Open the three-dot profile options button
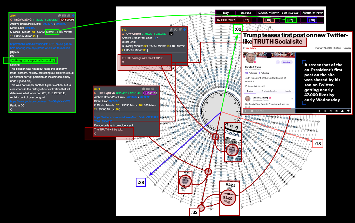The height and width of the screenshot is (223, 355). [x=278, y=62]
